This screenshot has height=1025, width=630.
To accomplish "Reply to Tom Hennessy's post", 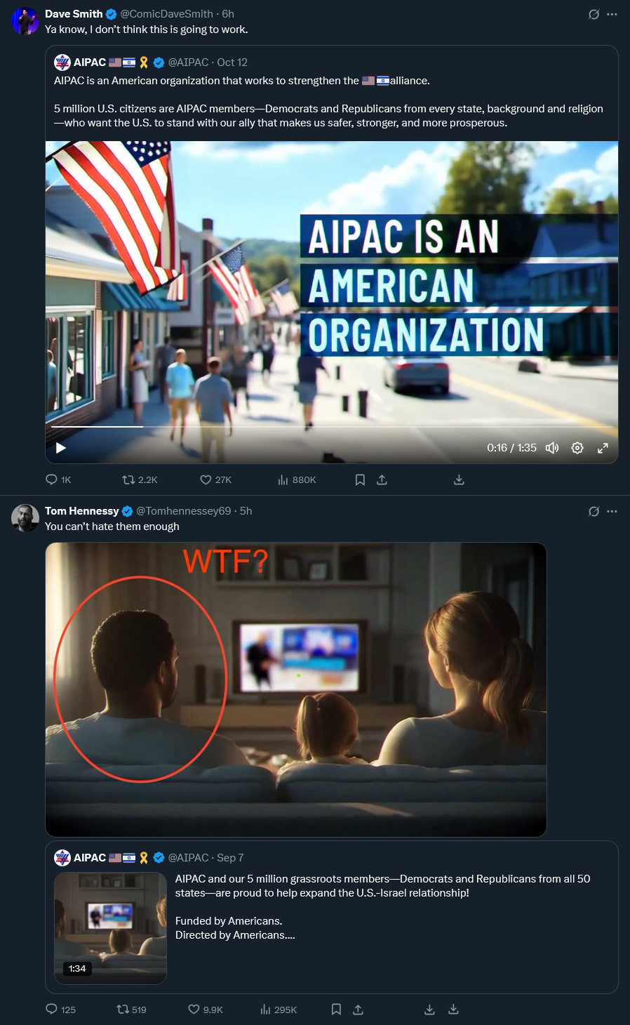I will [60, 1010].
